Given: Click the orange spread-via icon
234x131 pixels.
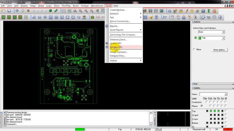Looking at the screenshot, I should pos(151,17).
